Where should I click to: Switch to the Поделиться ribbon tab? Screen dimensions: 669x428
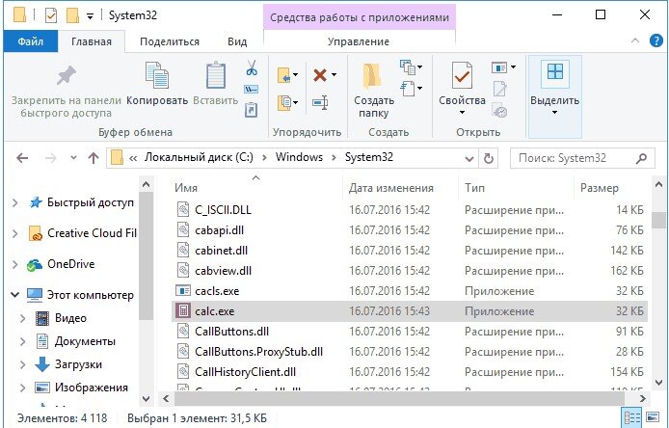170,41
